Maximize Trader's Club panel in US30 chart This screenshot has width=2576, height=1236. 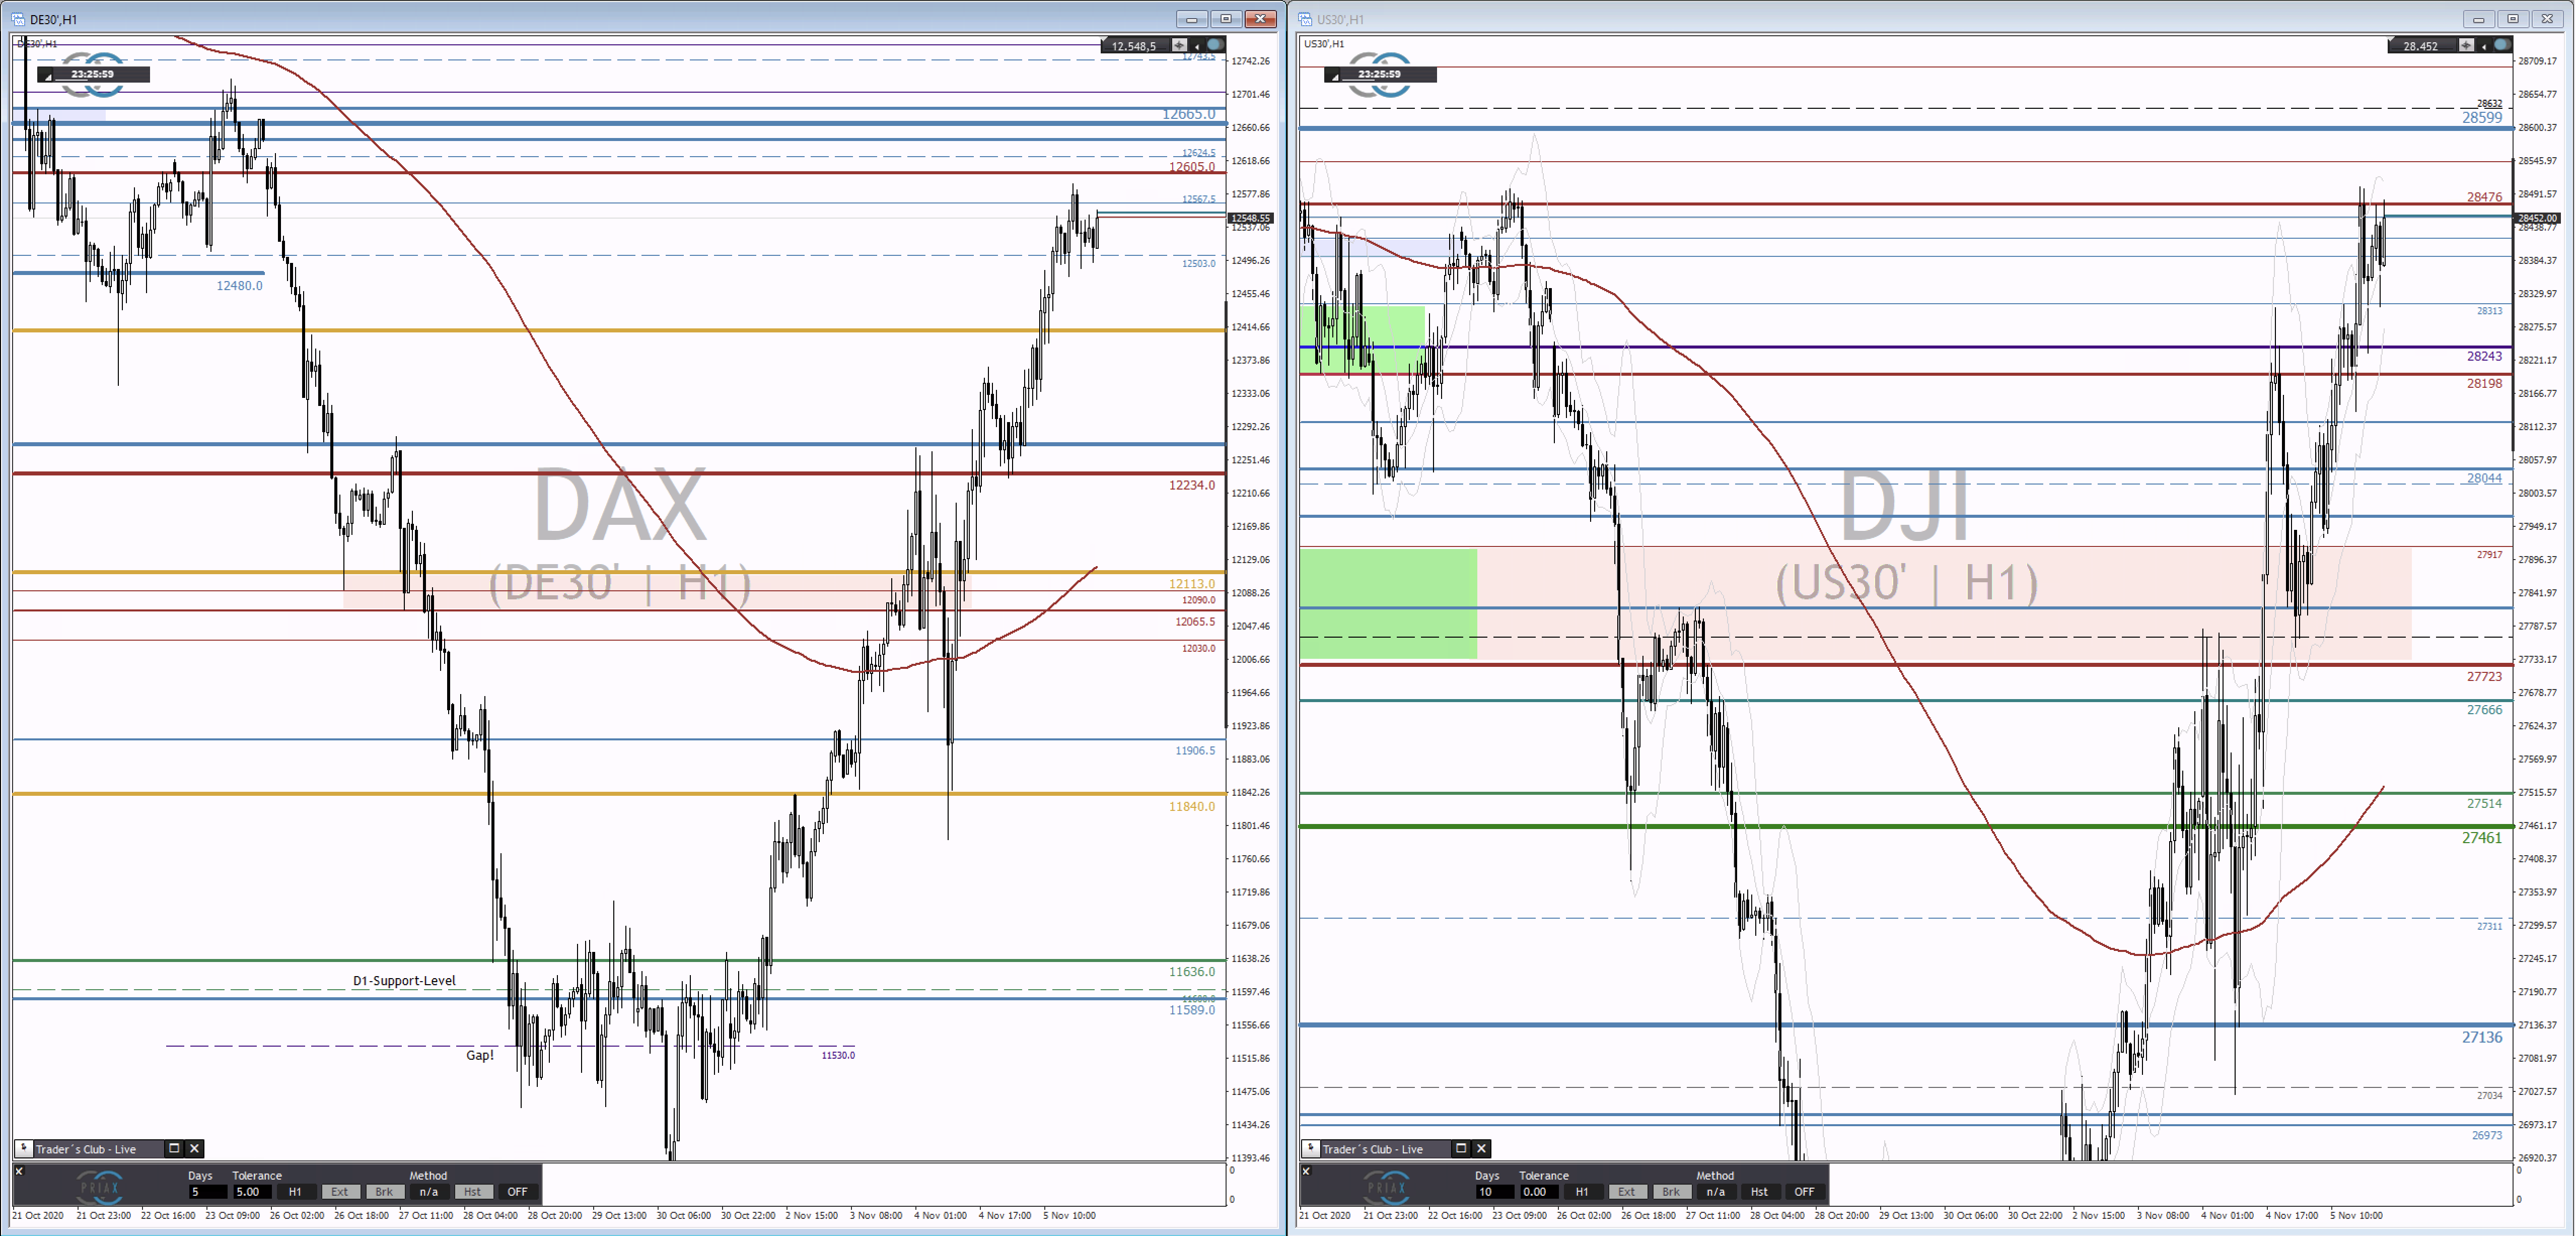[1461, 1148]
